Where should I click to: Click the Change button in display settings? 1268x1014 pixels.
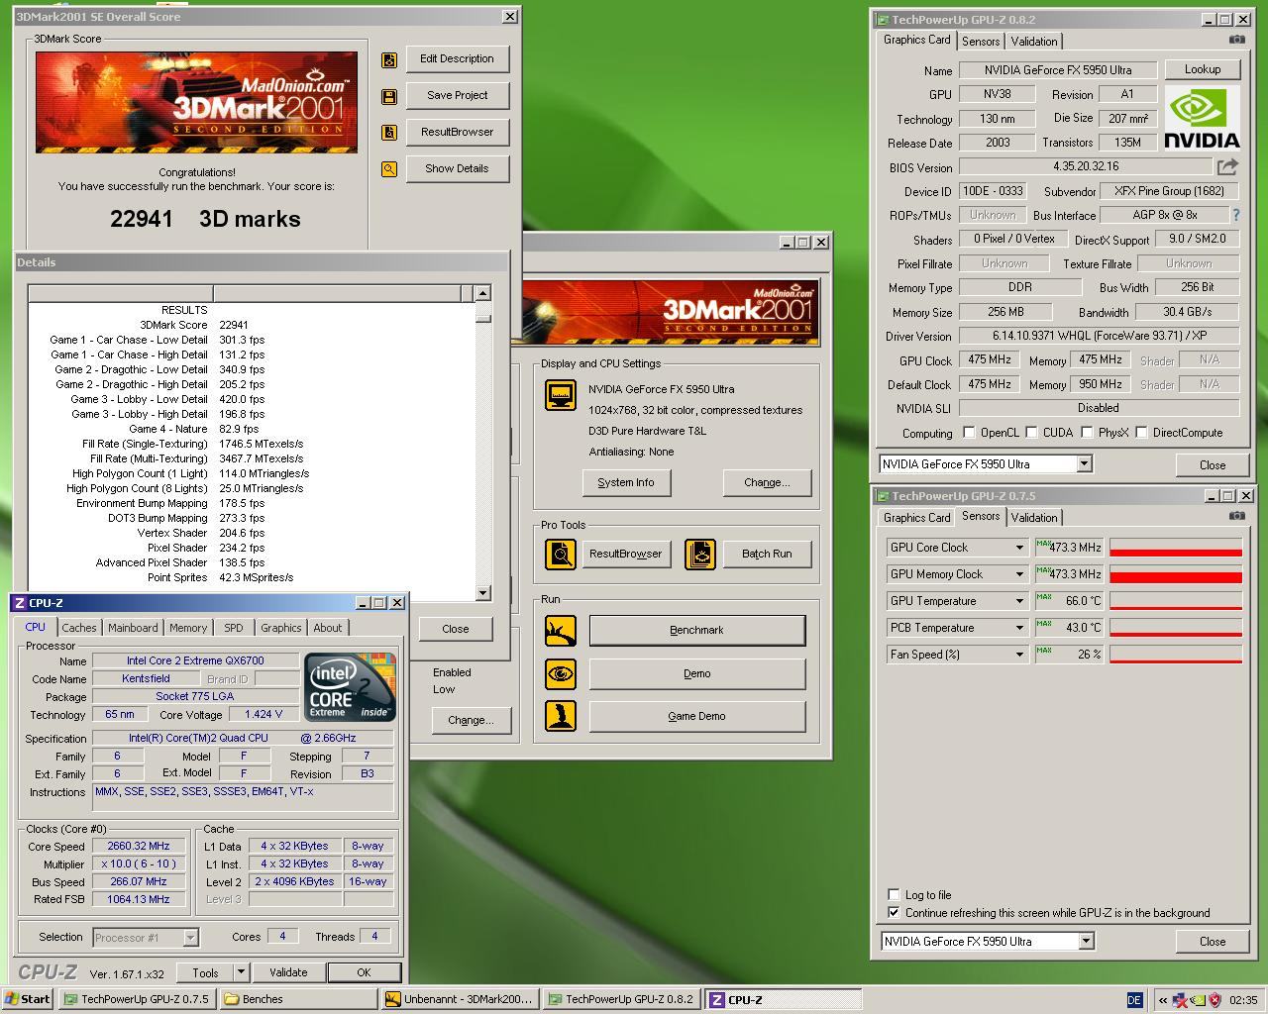click(x=767, y=482)
